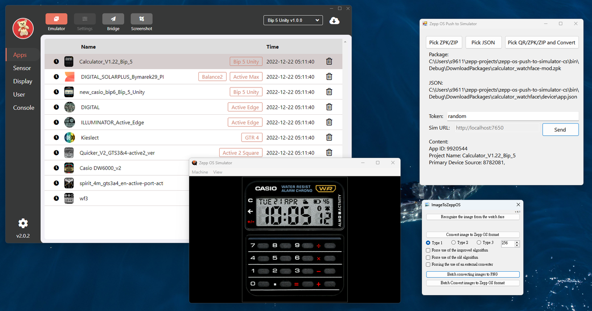Remove Kieslect using its trash icon
Screen dimensions: 592x311
pos(329,137)
